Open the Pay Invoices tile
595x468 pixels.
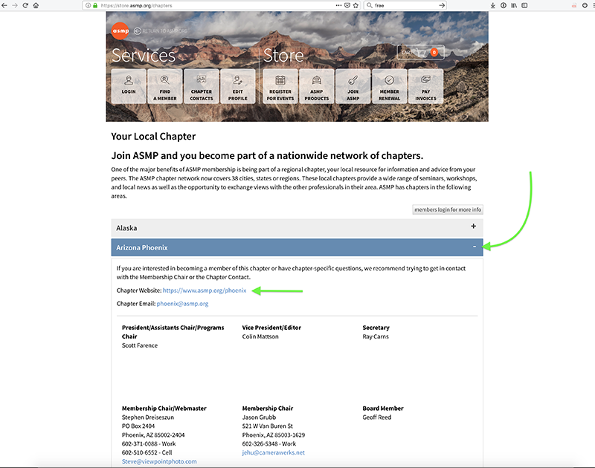coord(425,86)
